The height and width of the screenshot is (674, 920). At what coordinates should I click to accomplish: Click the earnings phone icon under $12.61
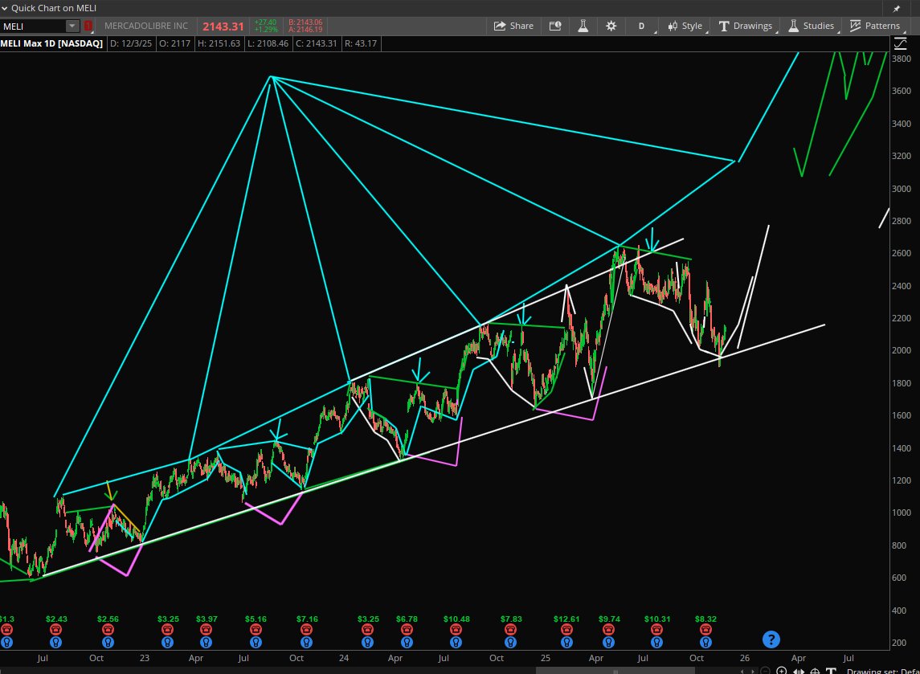pyautogui.click(x=566, y=630)
